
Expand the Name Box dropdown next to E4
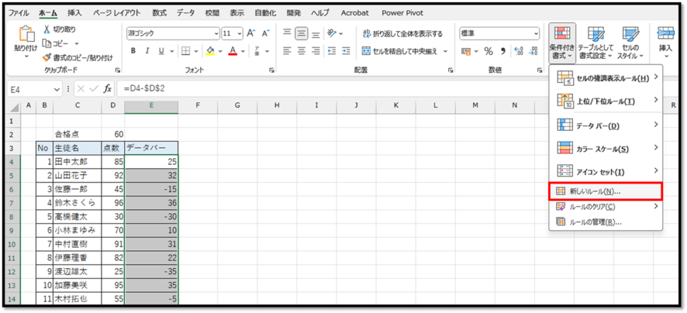click(x=57, y=88)
